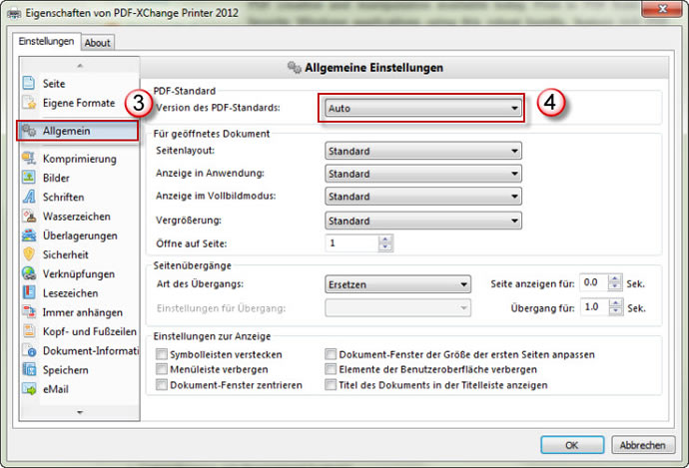The image size is (689, 468).
Task: Click the eMail arrow icon
Action: point(29,389)
